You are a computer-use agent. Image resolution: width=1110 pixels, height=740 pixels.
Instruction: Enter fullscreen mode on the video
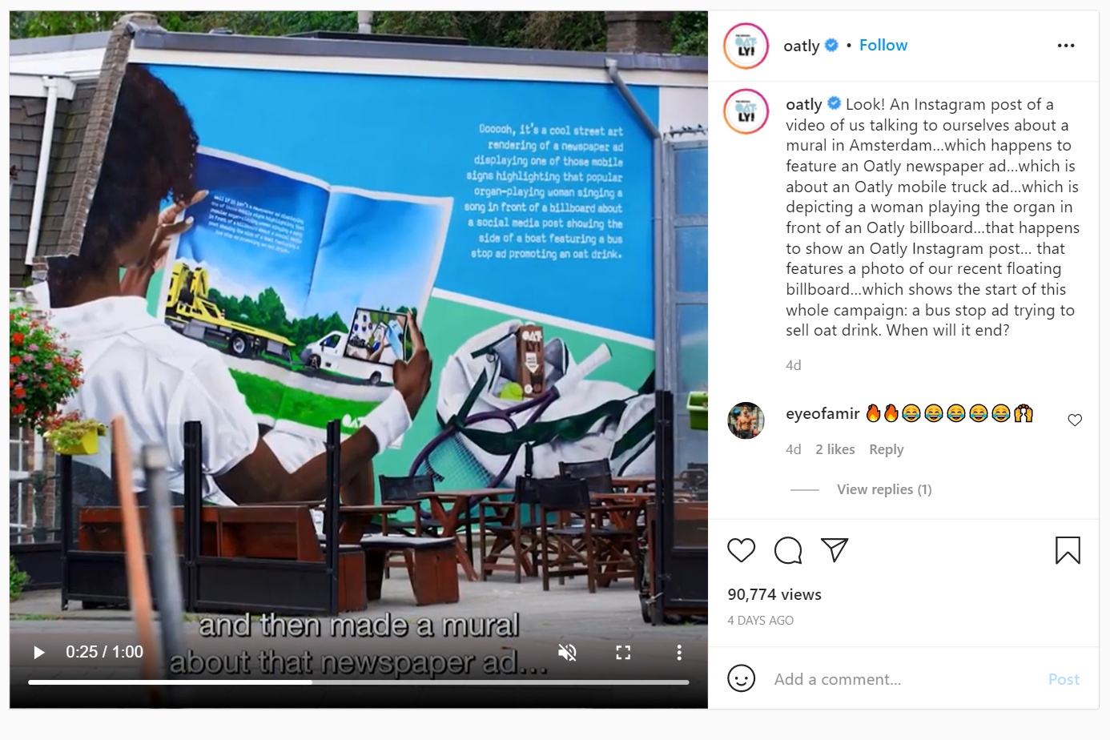pyautogui.click(x=623, y=652)
